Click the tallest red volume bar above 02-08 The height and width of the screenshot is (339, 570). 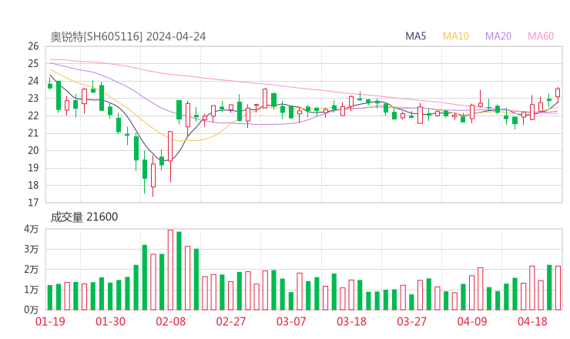(x=170, y=270)
